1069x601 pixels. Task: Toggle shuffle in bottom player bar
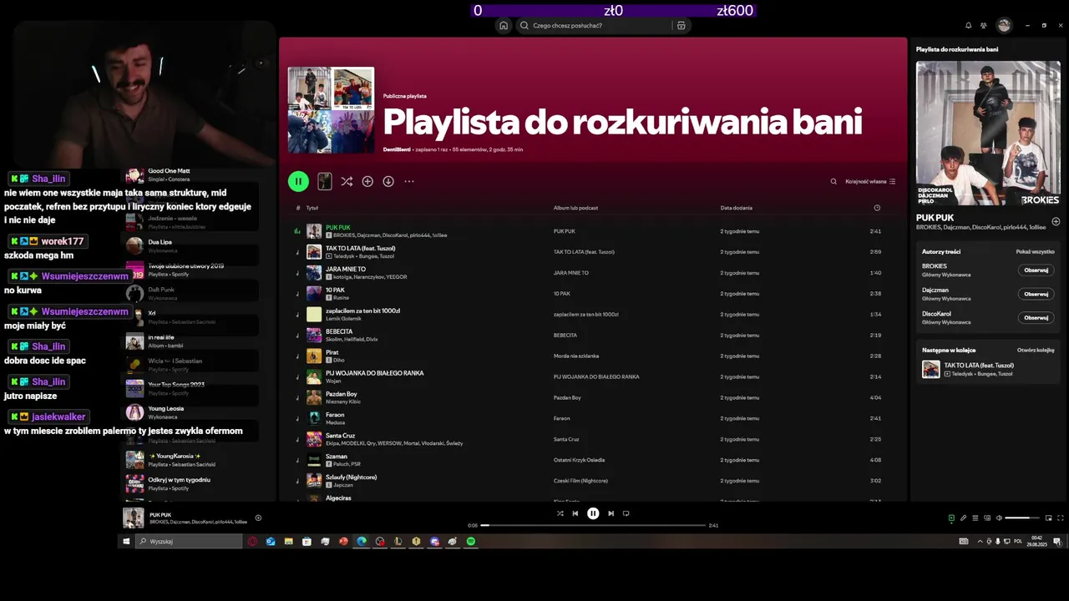click(x=560, y=513)
